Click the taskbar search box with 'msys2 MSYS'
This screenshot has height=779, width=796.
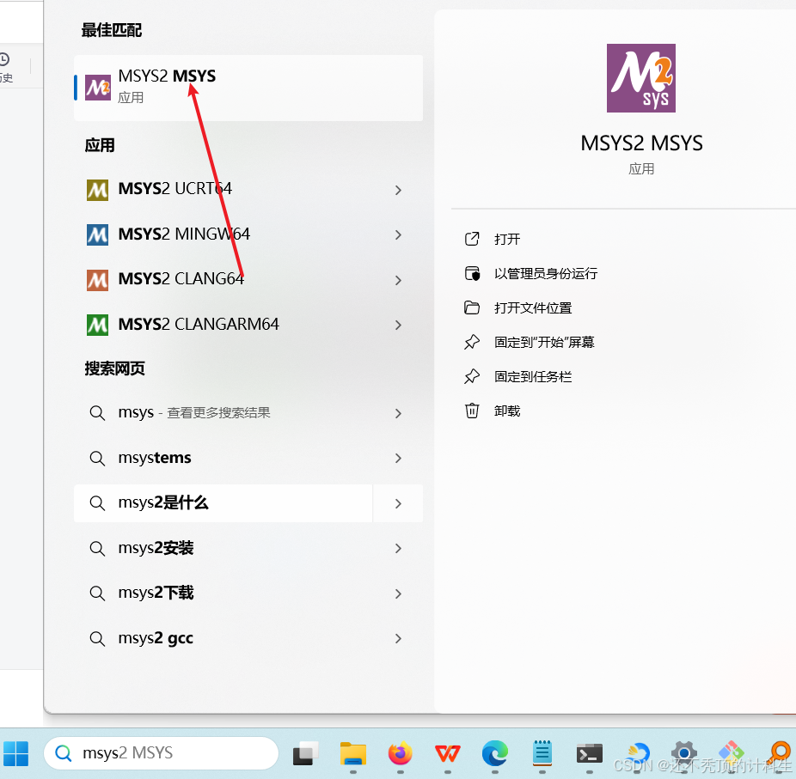[x=162, y=753]
